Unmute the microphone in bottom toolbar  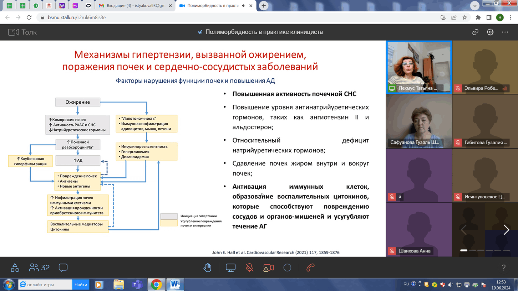click(x=249, y=267)
